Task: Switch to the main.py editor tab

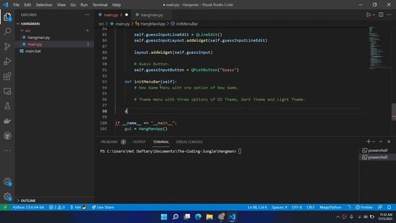Action: pyautogui.click(x=111, y=15)
